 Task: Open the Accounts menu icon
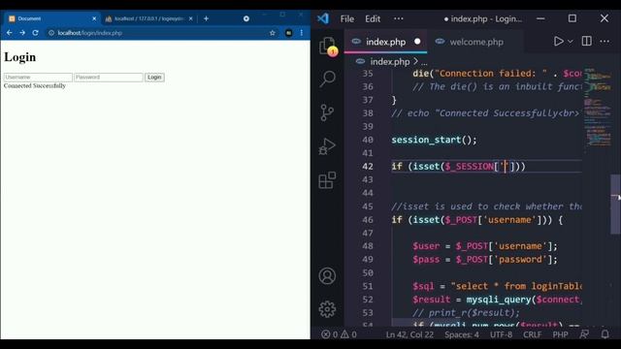[327, 275]
